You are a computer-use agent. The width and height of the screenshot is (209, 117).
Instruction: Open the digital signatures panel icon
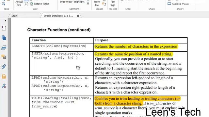click(x=4, y=86)
